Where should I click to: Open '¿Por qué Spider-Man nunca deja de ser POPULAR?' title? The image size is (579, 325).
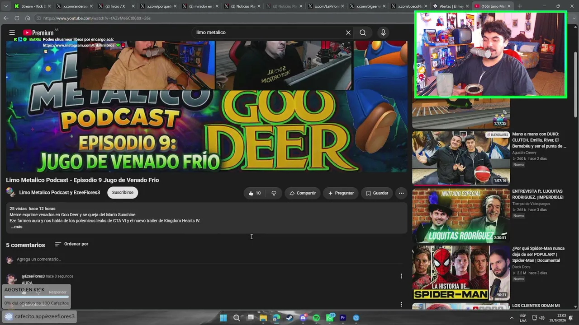[x=538, y=255]
